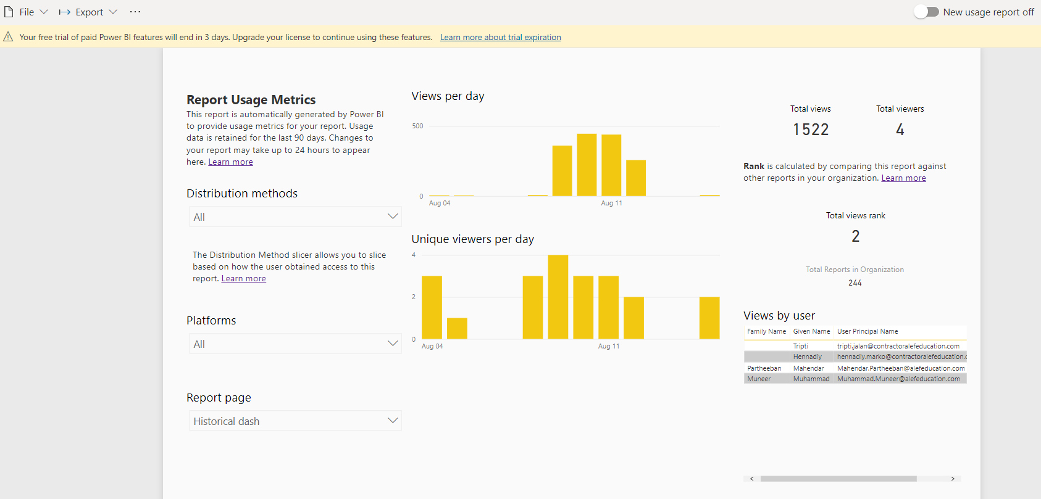Click Learn more in Distribution Method description
Viewport: 1041px width, 499px height.
(243, 278)
